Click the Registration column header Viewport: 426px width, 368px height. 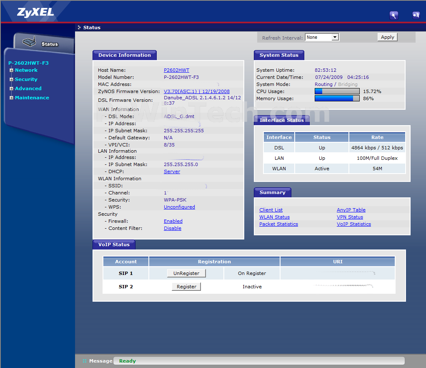coord(214,261)
